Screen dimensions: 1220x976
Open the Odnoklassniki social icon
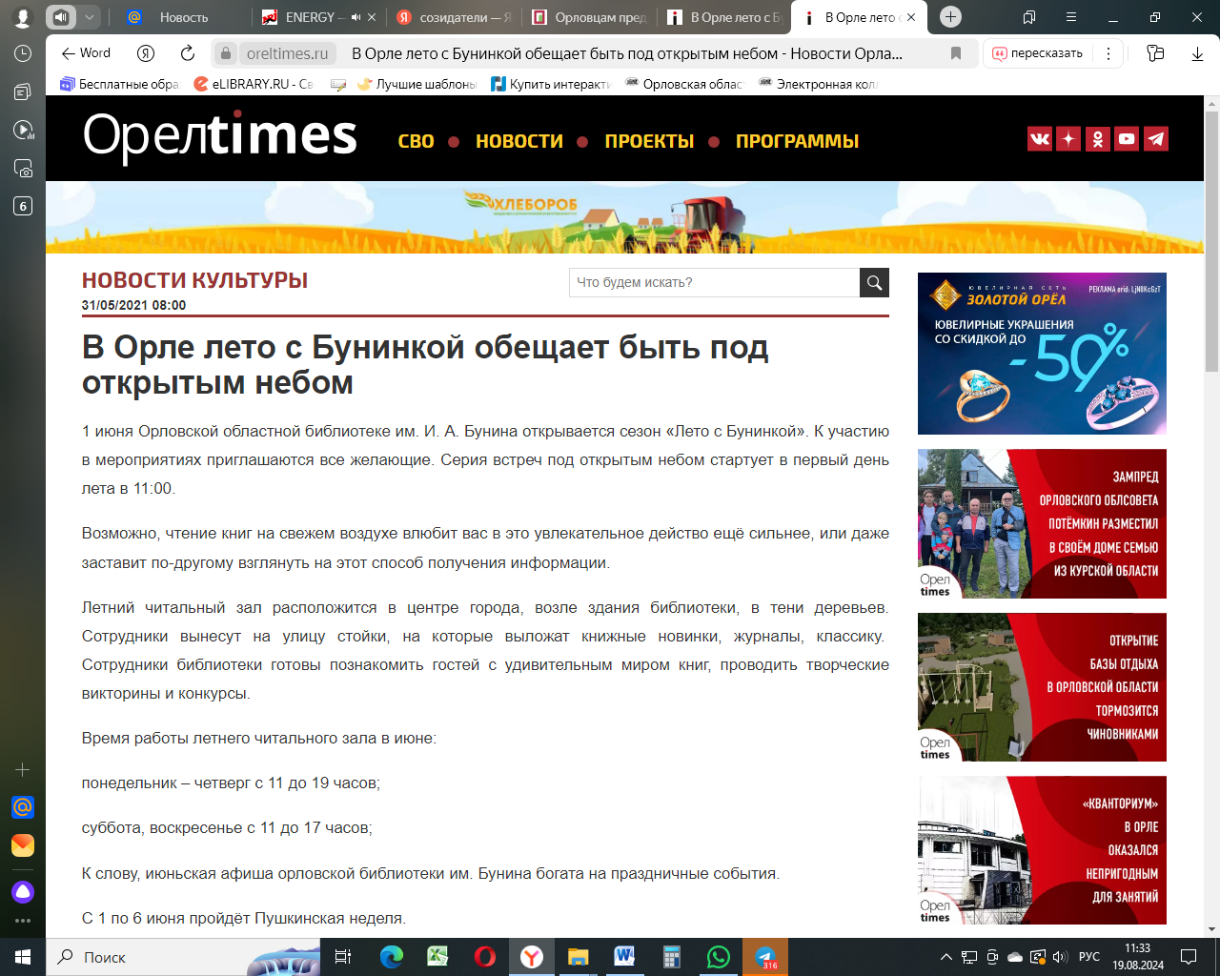pyautogui.click(x=1098, y=139)
